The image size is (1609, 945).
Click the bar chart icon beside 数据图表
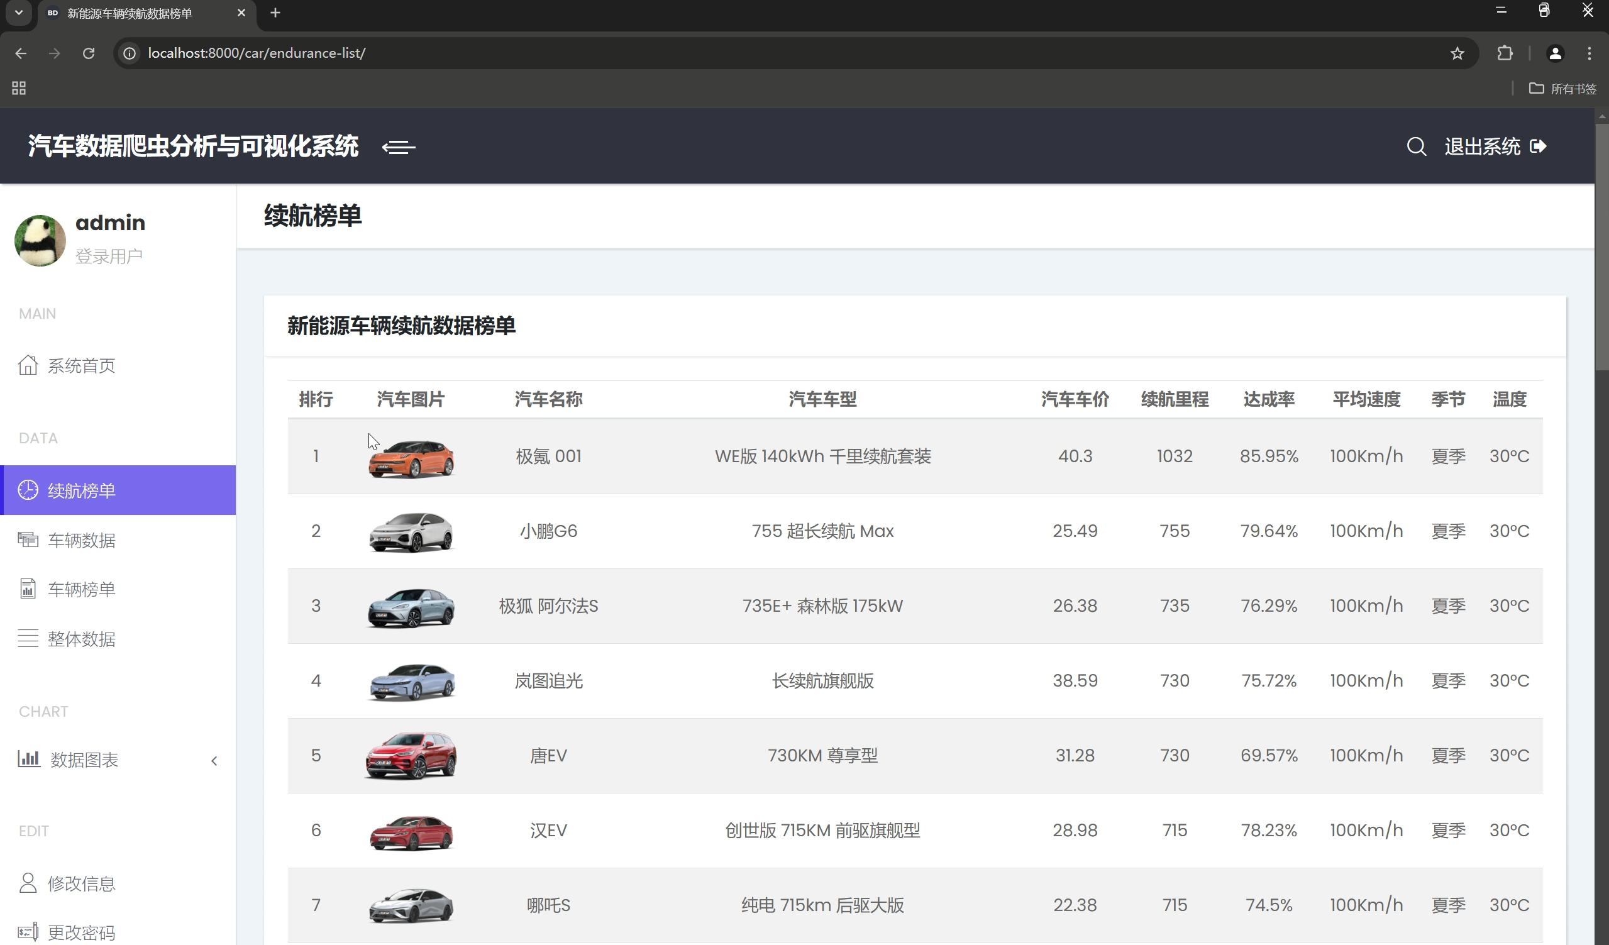(29, 758)
